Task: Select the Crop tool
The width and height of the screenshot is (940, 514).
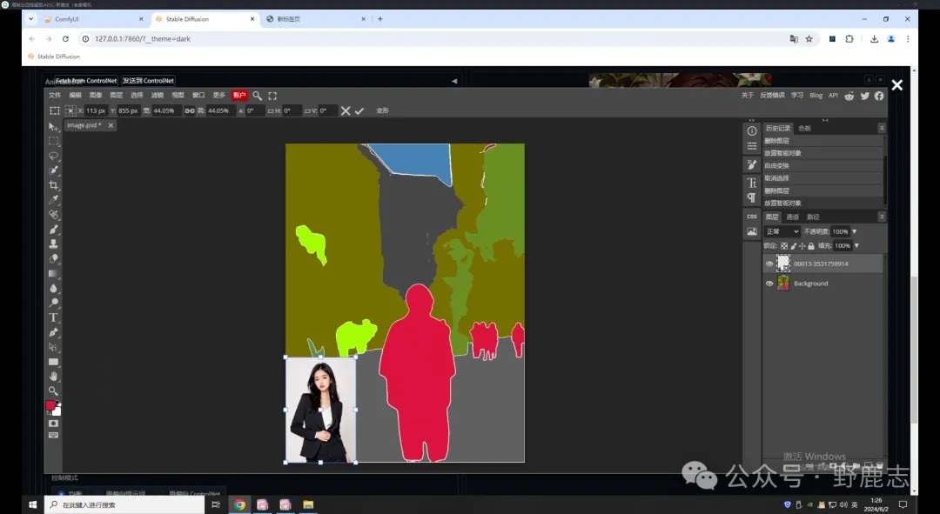Action: click(x=53, y=185)
